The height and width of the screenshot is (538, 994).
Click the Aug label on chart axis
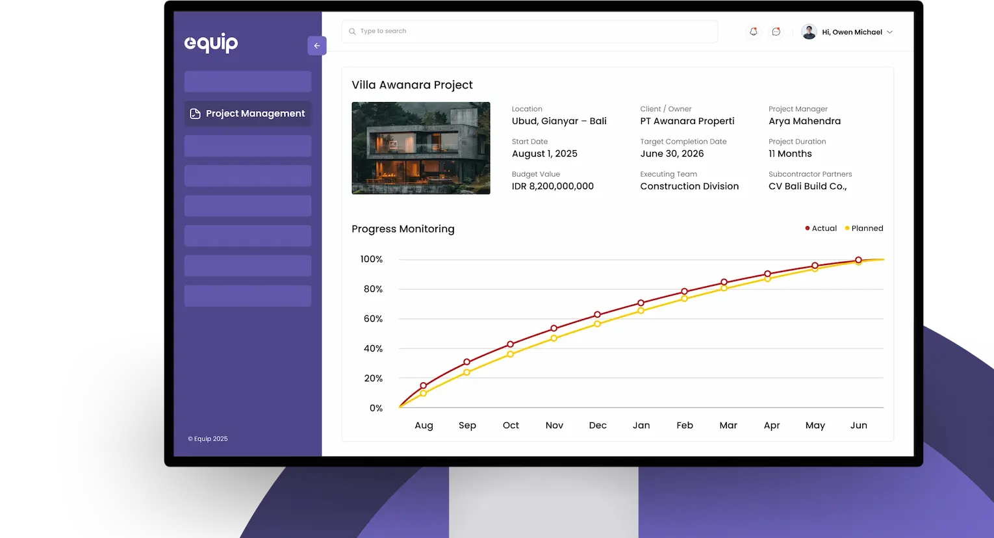[x=424, y=425]
